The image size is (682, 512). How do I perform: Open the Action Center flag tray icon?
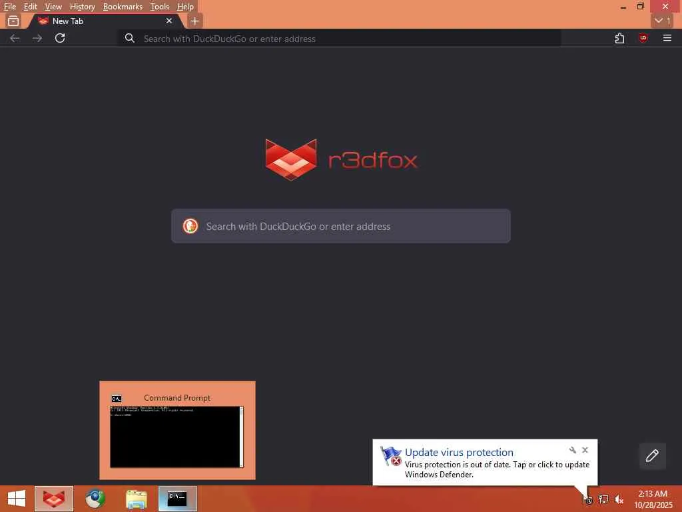[x=587, y=499]
